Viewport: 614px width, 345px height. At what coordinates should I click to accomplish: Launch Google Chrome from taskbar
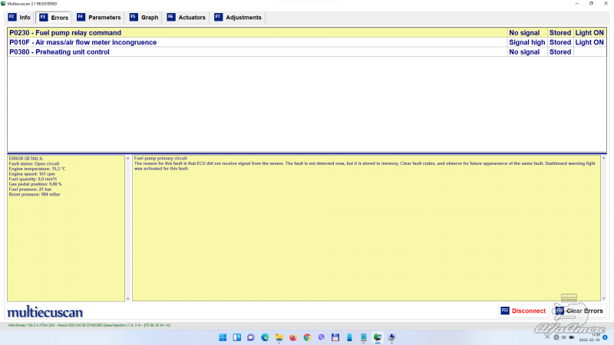(x=307, y=337)
